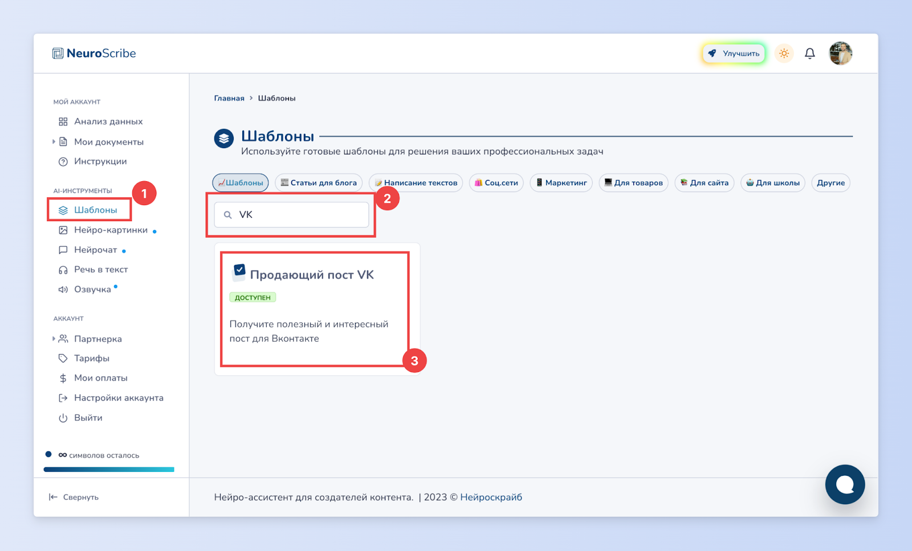Image resolution: width=912 pixels, height=551 pixels.
Task: Open Мои оплаты in the sidebar
Action: pos(93,378)
